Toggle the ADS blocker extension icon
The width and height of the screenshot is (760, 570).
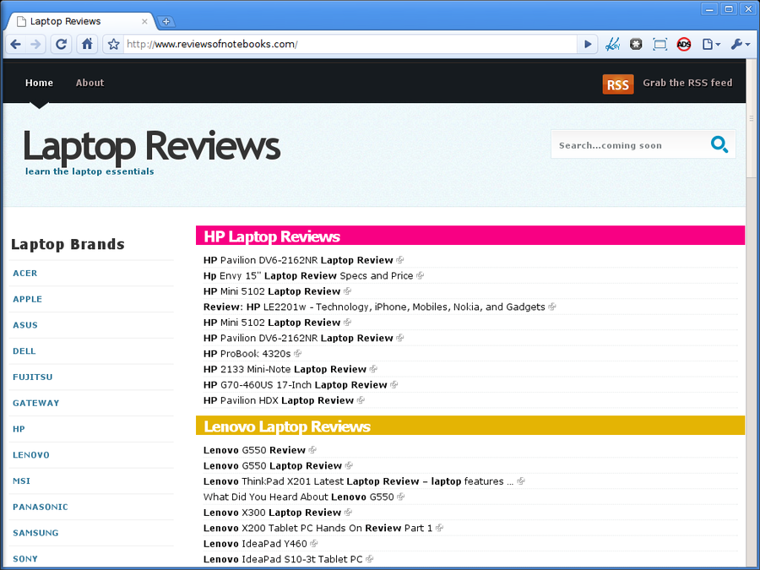point(684,45)
